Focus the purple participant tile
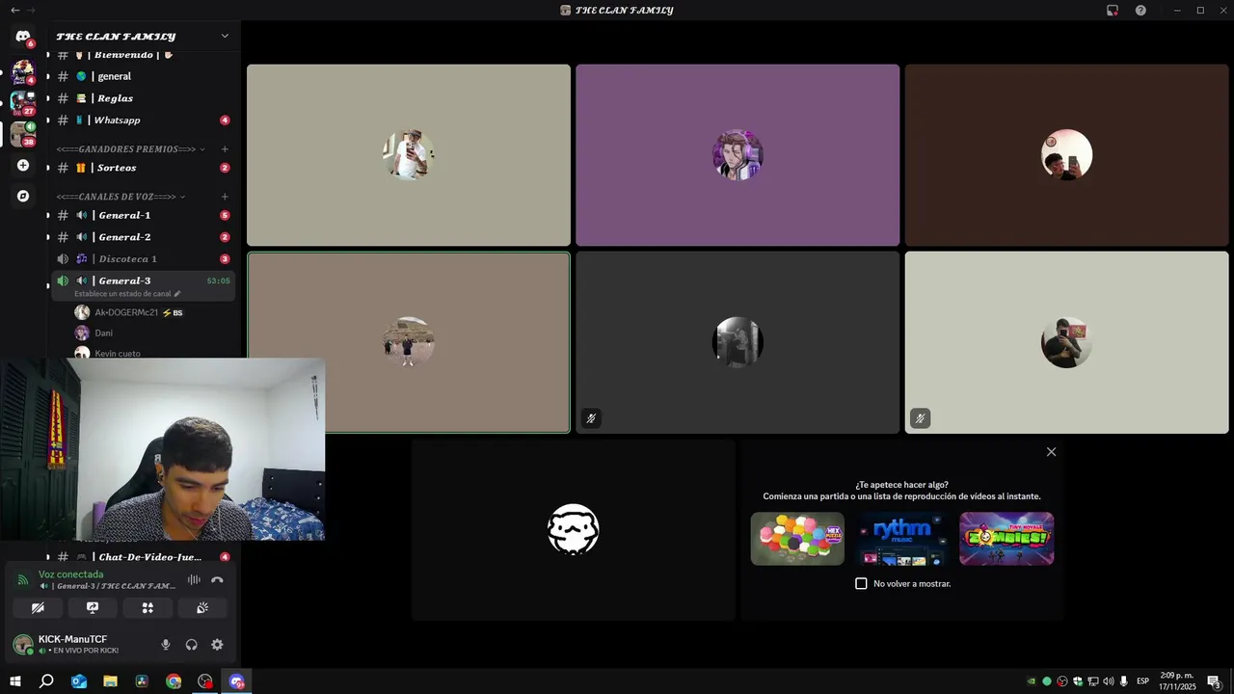 pos(738,155)
